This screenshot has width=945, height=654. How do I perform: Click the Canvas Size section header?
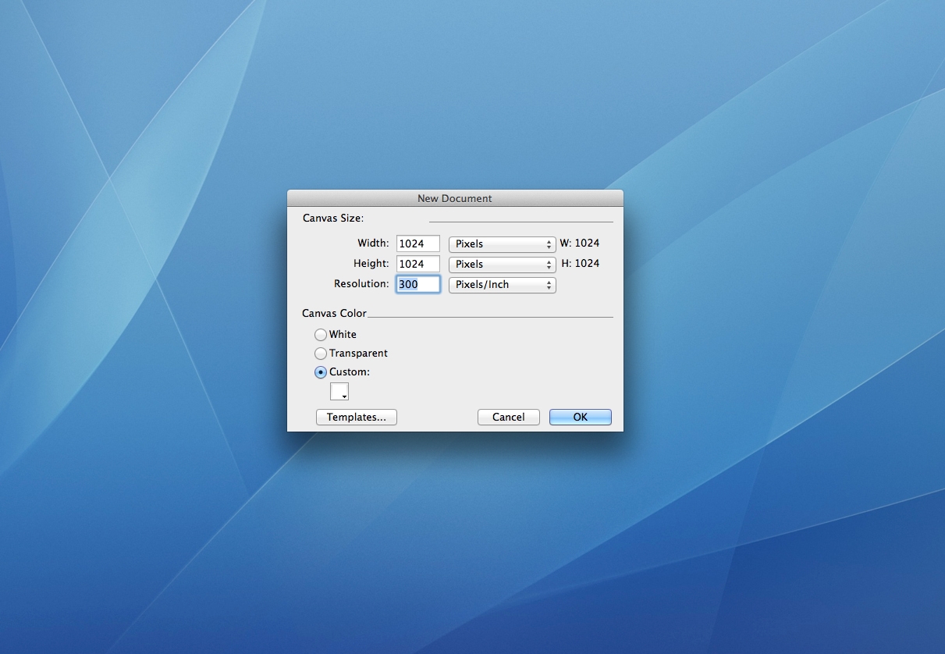[x=332, y=218]
